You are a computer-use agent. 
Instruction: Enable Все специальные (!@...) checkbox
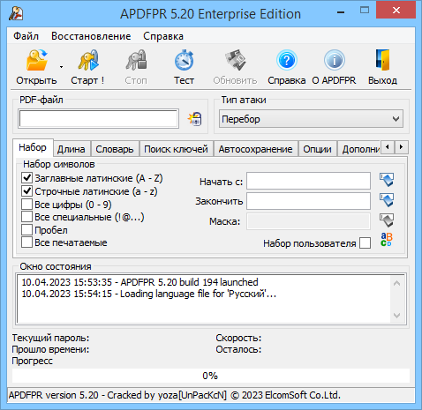coord(26,217)
